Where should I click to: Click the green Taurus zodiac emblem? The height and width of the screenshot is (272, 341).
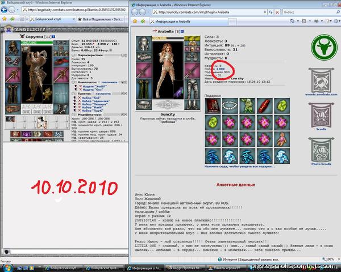coord(324,48)
